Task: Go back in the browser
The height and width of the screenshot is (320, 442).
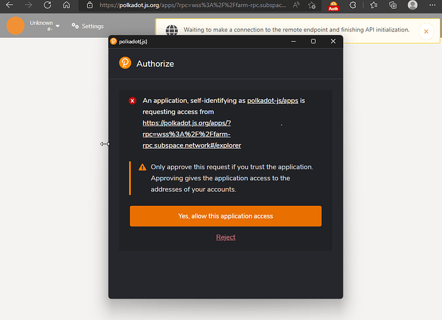Action: pyautogui.click(x=9, y=4)
